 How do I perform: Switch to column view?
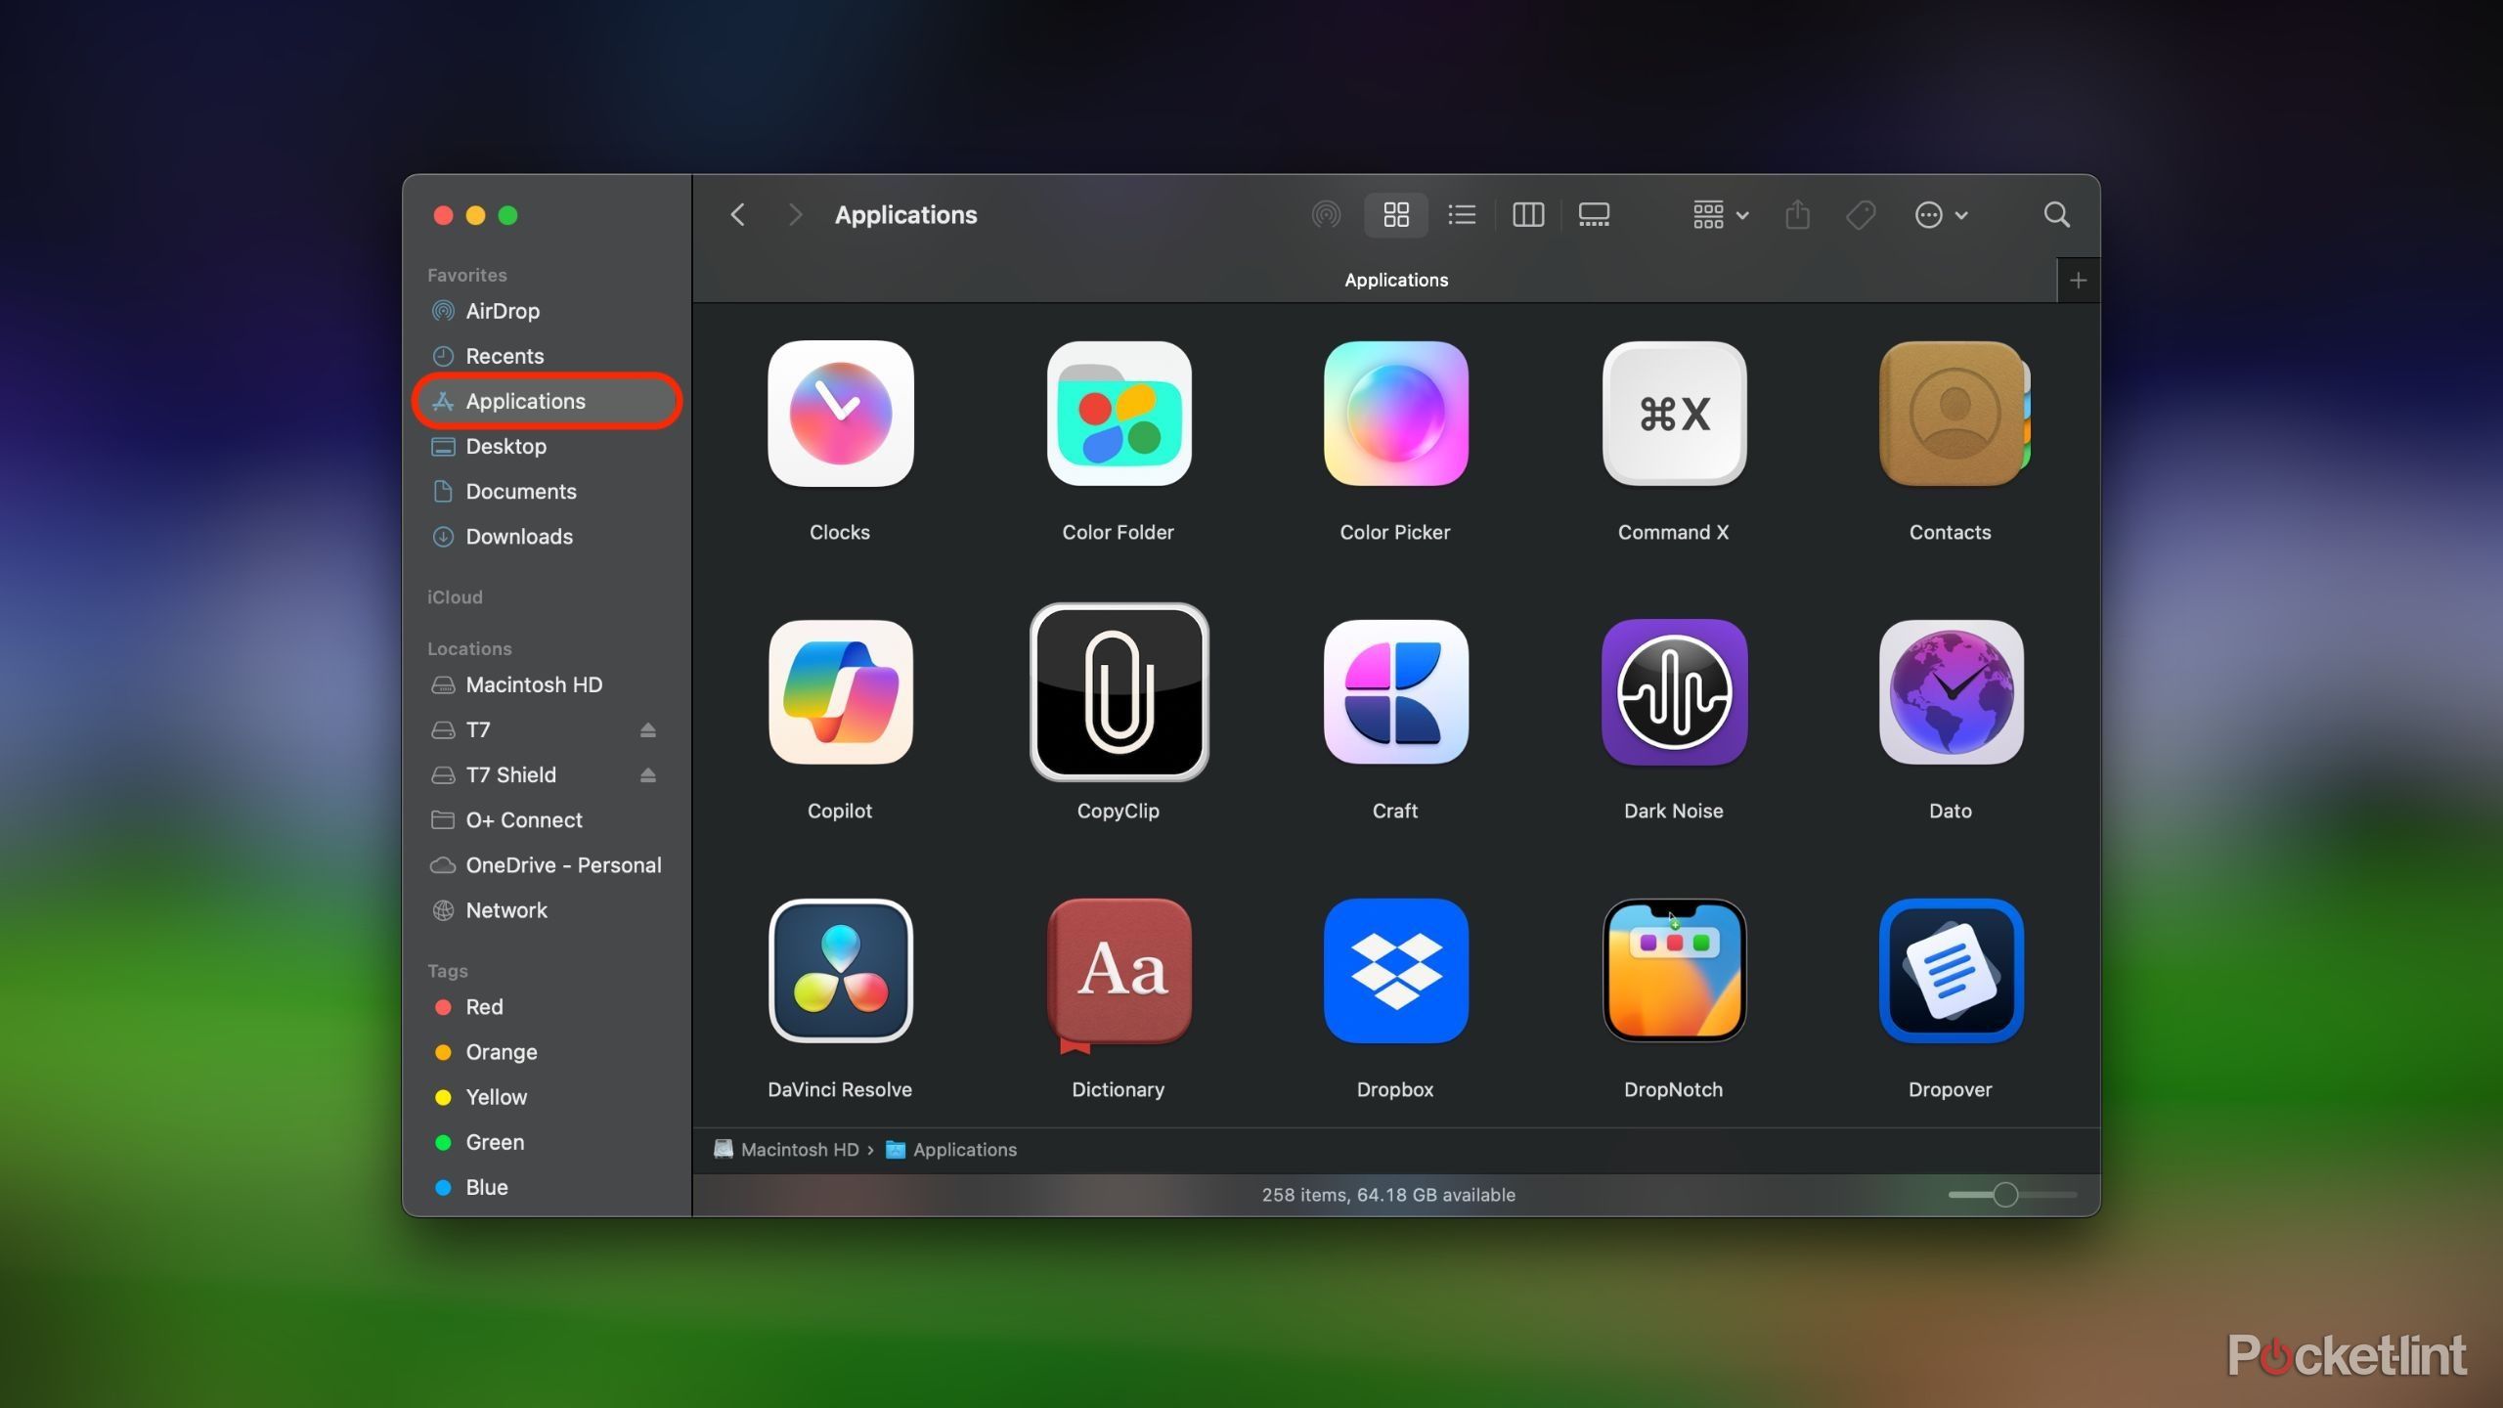pyautogui.click(x=1527, y=215)
